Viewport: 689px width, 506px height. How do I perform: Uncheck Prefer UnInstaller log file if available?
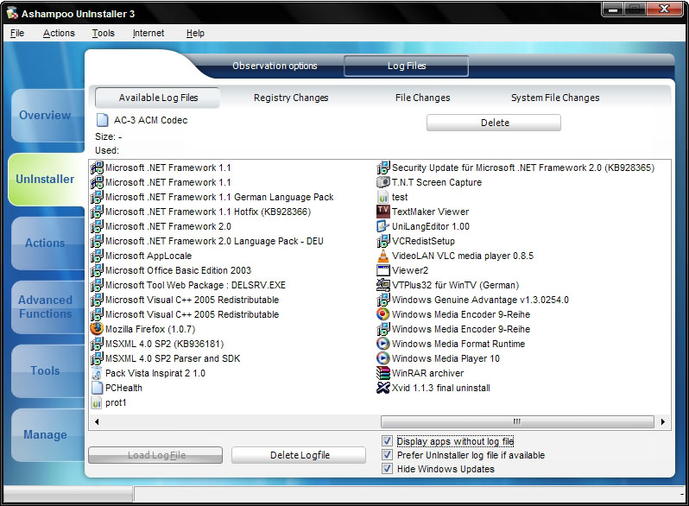387,455
